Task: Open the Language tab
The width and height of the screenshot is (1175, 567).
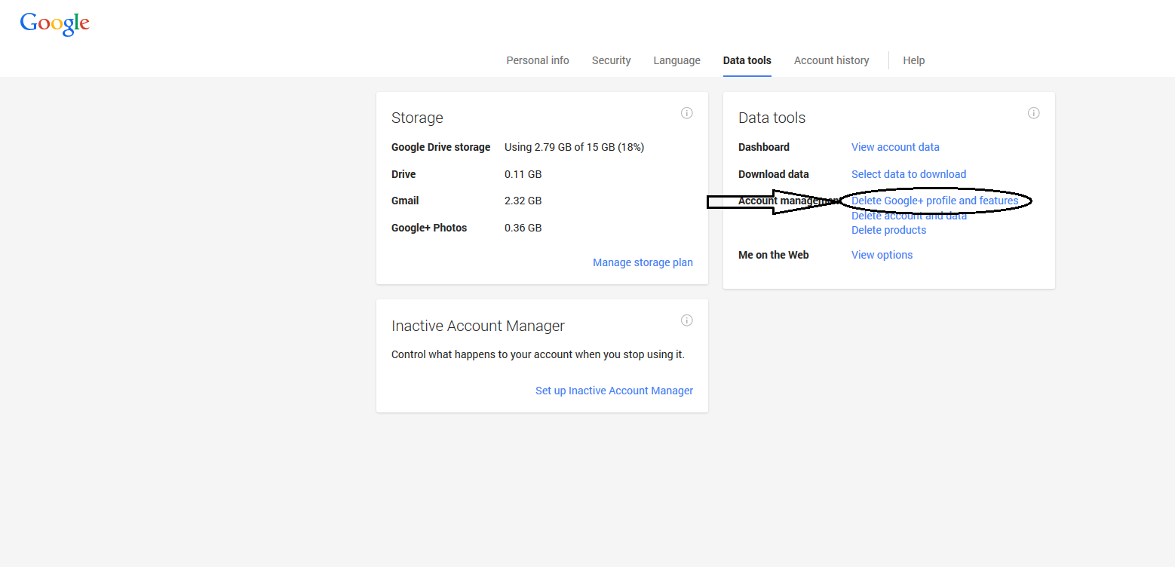Action: tap(676, 60)
